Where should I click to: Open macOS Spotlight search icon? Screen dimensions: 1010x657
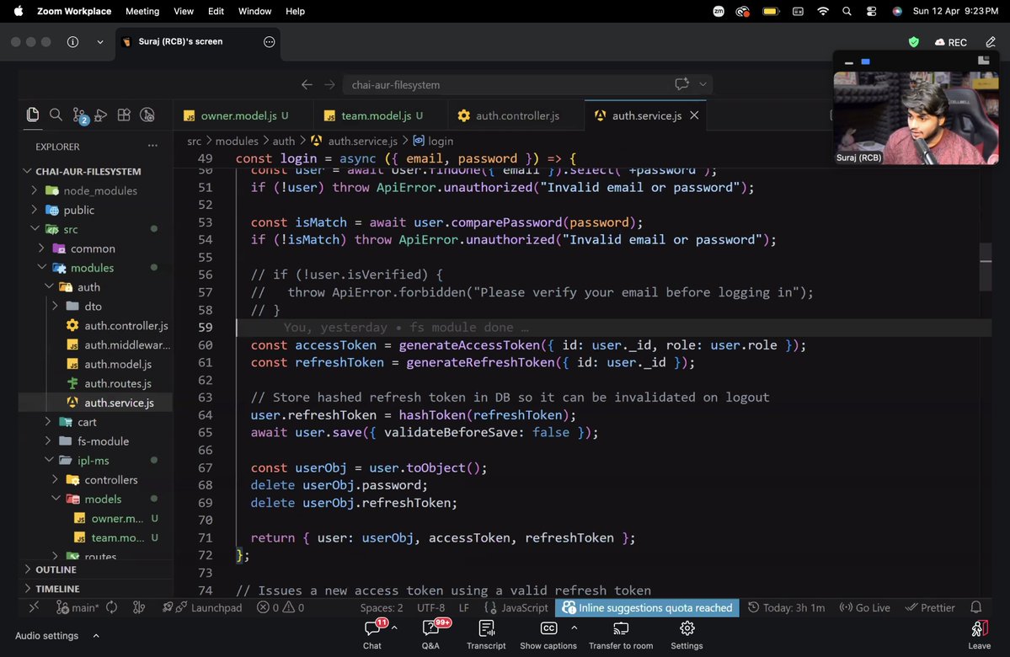pyautogui.click(x=847, y=11)
